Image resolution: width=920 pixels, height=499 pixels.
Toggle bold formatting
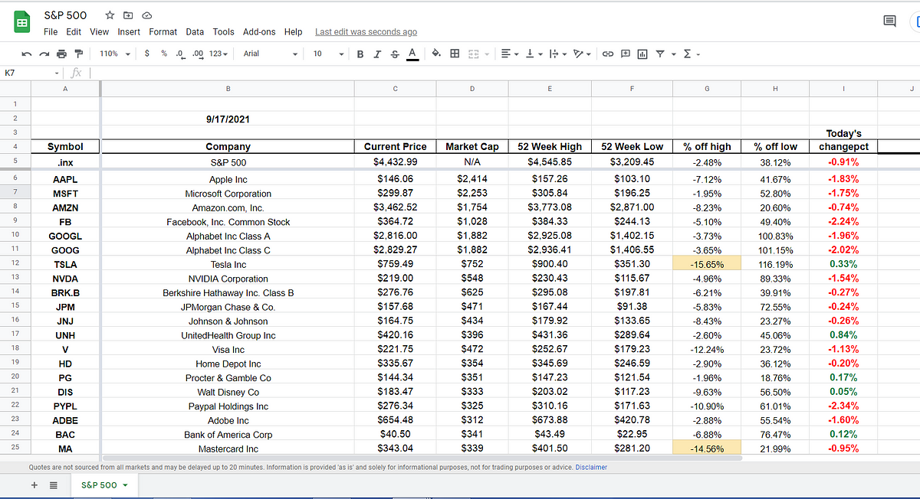point(360,54)
